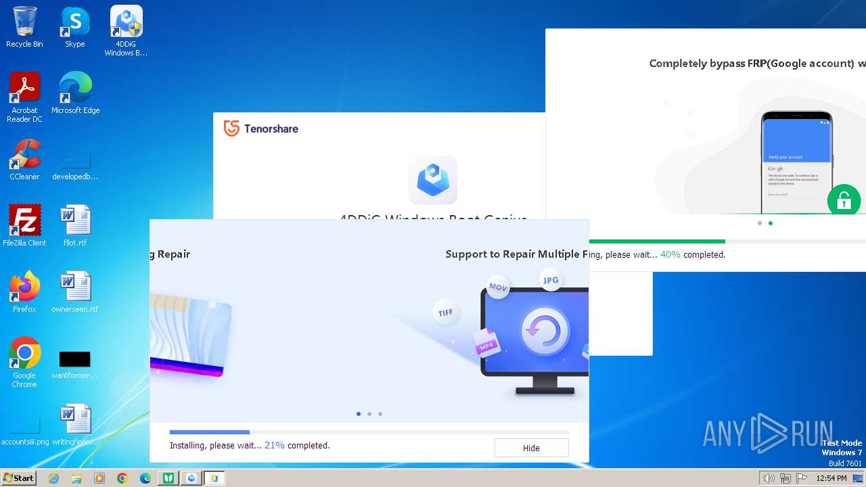This screenshot has width=866, height=487.
Task: Click the '40% completed' status text
Action: [x=693, y=255]
